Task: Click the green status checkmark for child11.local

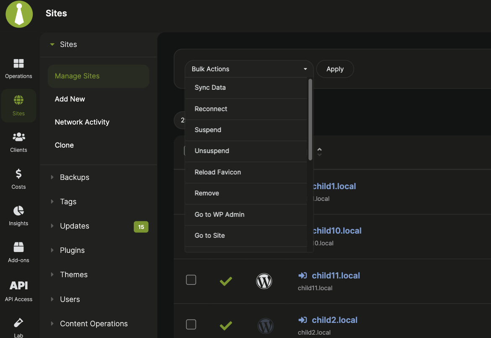Action: (x=226, y=281)
